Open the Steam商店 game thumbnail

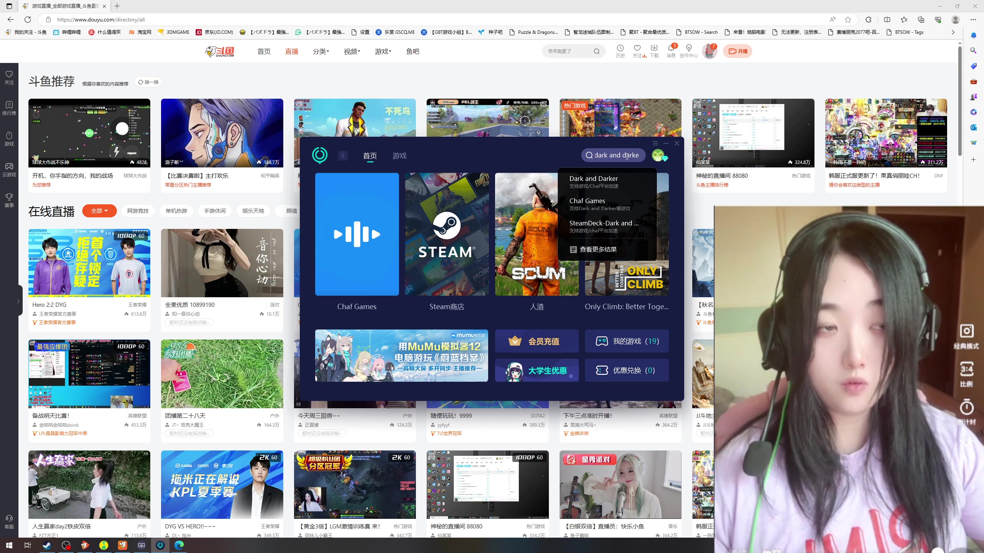(447, 234)
